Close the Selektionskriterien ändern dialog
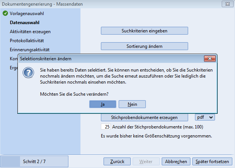The image size is (235, 168). pos(209,58)
